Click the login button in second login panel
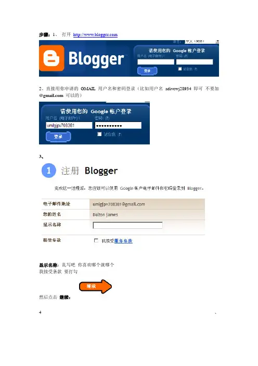Screen dimensions: 258x366 [58, 137]
